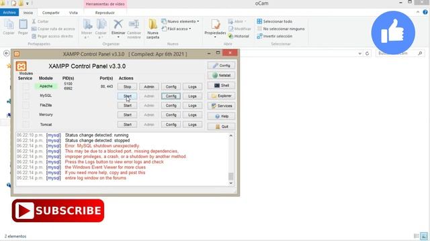Open Archivo tab in File Explorer

pyautogui.click(x=9, y=13)
